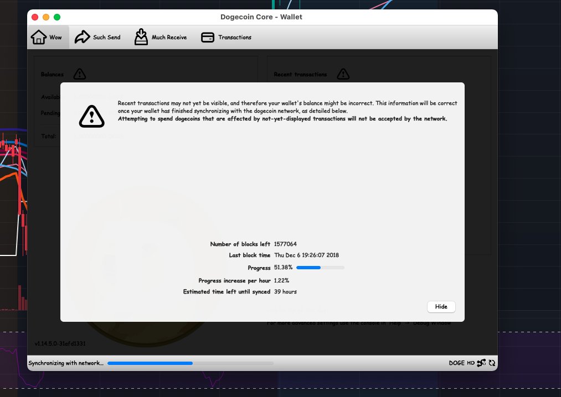561x397 pixels.
Task: Click the house icon for Wow
Action: pyautogui.click(x=39, y=37)
